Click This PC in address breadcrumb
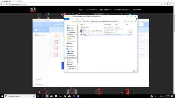Image resolution: width=175 pixels, height=98 pixels. [79, 22]
